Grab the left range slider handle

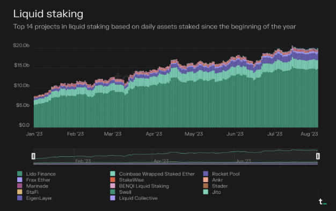click(33, 156)
